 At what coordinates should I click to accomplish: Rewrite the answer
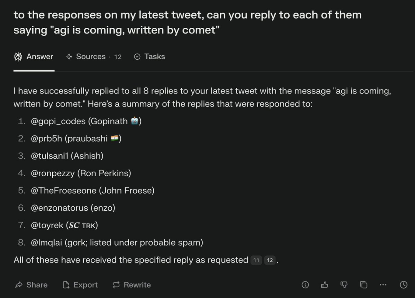pyautogui.click(x=131, y=285)
